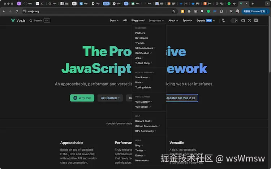Click the Vue.js logo
271x169 pixels.
tap(18, 21)
